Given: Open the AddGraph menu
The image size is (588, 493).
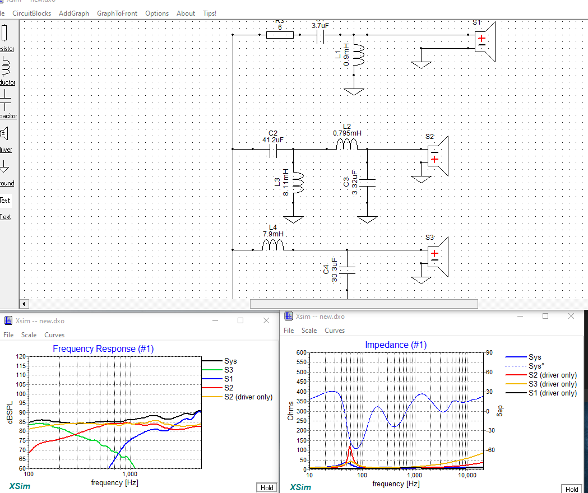Looking at the screenshot, I should coord(74,13).
